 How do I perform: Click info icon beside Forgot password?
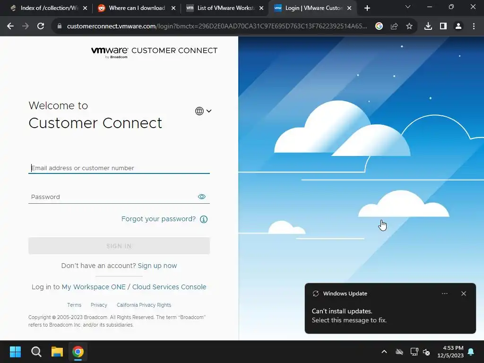[x=204, y=219]
